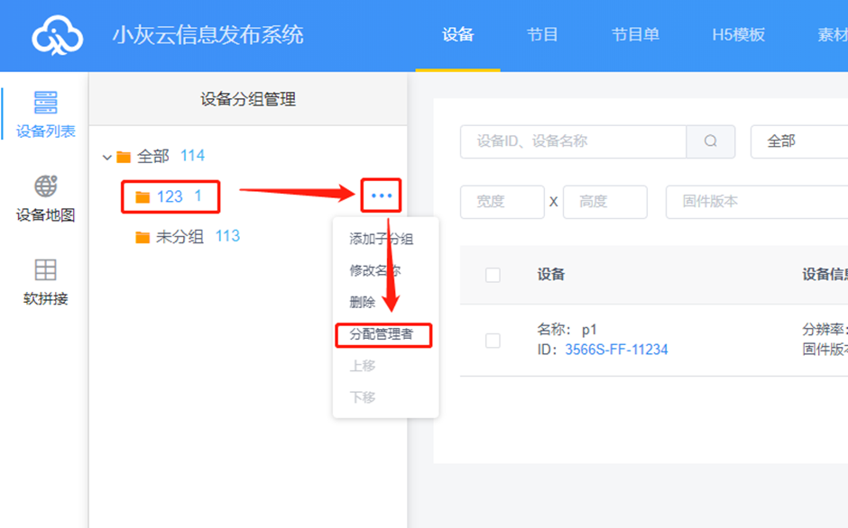The width and height of the screenshot is (848, 528).
Task: Open the H5模板 tab
Action: pos(738,35)
